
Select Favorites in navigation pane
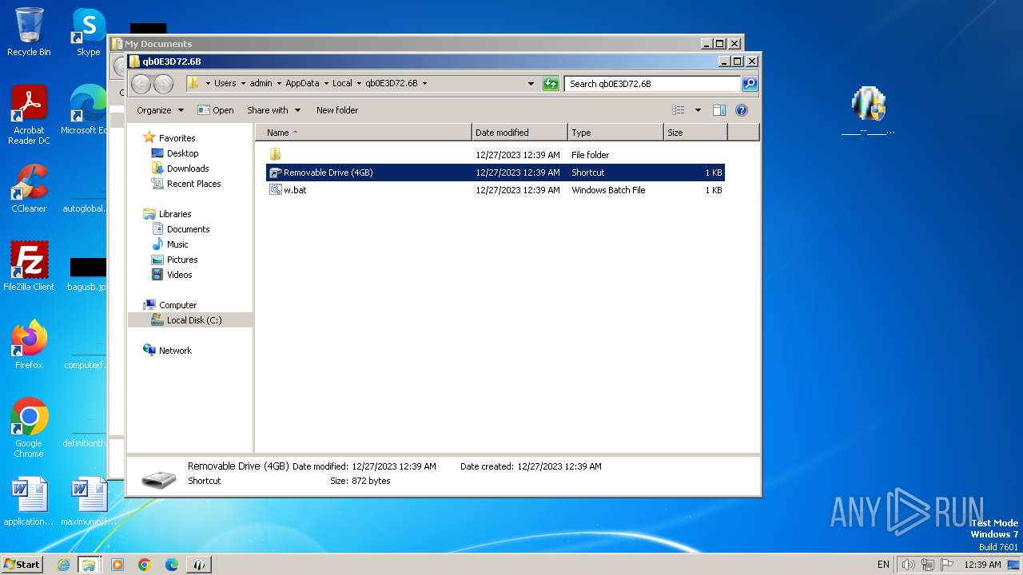pos(177,138)
